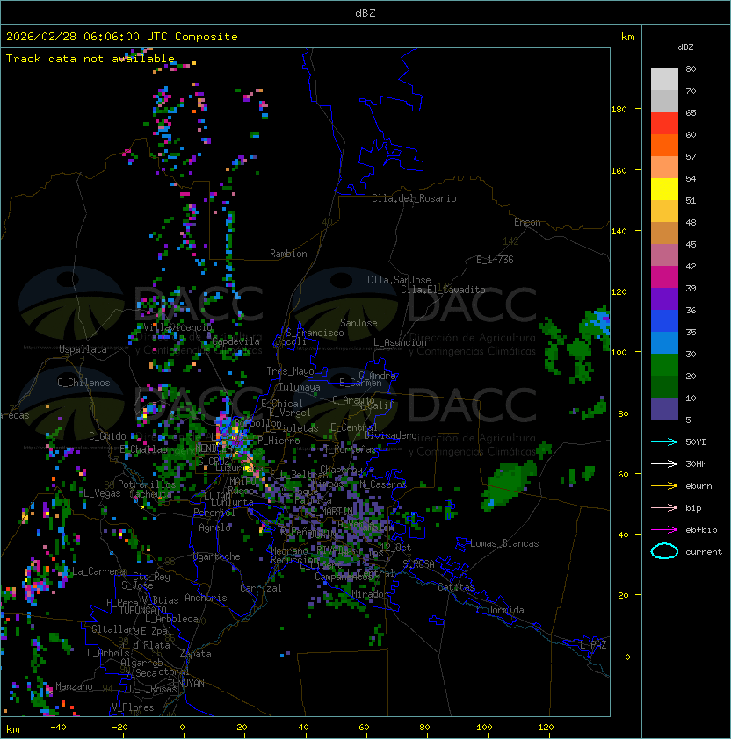Click the '45' value on color scale
Image resolution: width=731 pixels, height=739 pixels.
691,244
